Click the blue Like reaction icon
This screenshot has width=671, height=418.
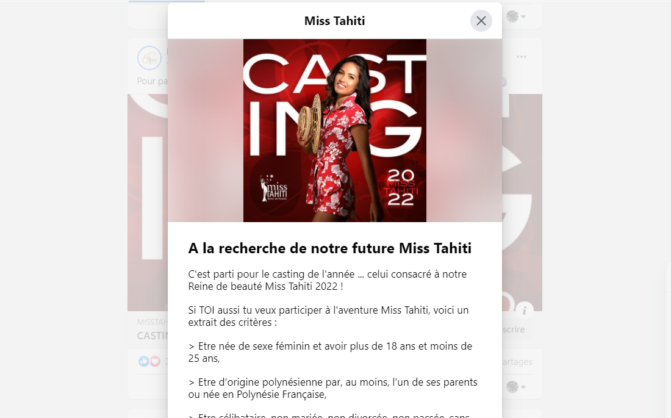point(144,361)
